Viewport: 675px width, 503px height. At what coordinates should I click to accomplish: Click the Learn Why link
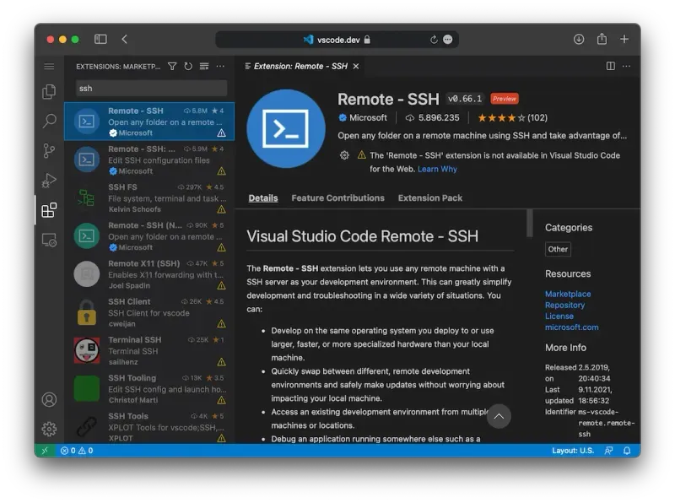click(x=437, y=169)
